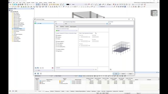This screenshot has width=168, height=94.
Task: Click the blue Concrete material color swatch
Action: coord(40,81)
